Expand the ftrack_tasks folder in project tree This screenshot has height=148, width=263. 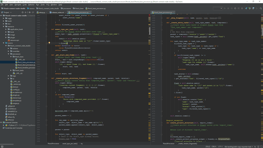click(x=11, y=70)
